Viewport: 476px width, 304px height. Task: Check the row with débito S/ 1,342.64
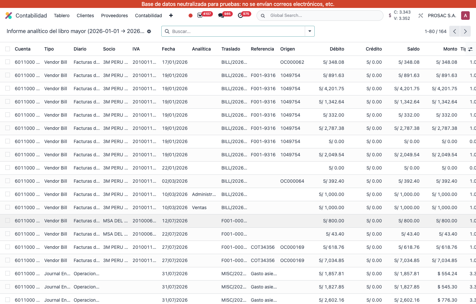tap(8, 102)
